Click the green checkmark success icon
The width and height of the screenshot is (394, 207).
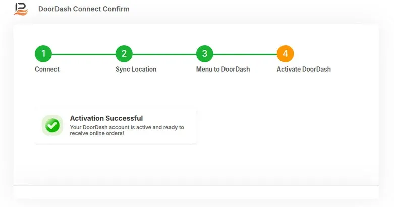[x=52, y=125]
